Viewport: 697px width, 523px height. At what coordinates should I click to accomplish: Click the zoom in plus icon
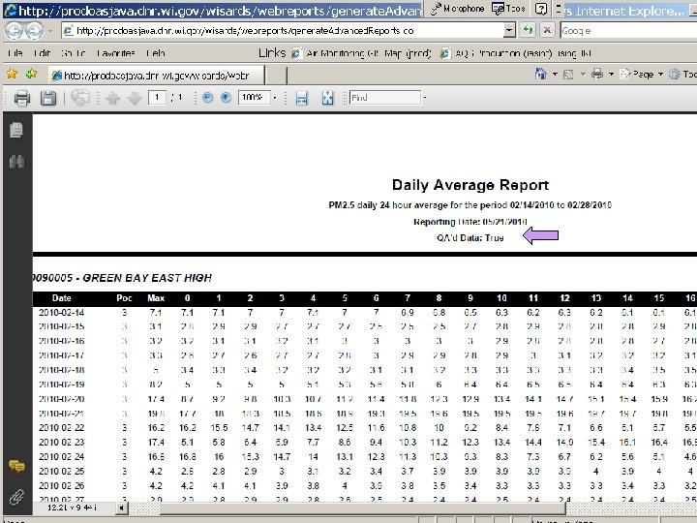[226, 98]
